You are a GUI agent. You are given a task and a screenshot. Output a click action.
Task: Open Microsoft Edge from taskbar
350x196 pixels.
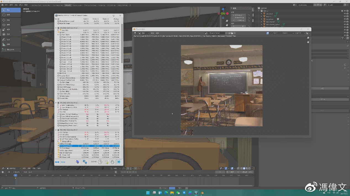click(x=166, y=193)
